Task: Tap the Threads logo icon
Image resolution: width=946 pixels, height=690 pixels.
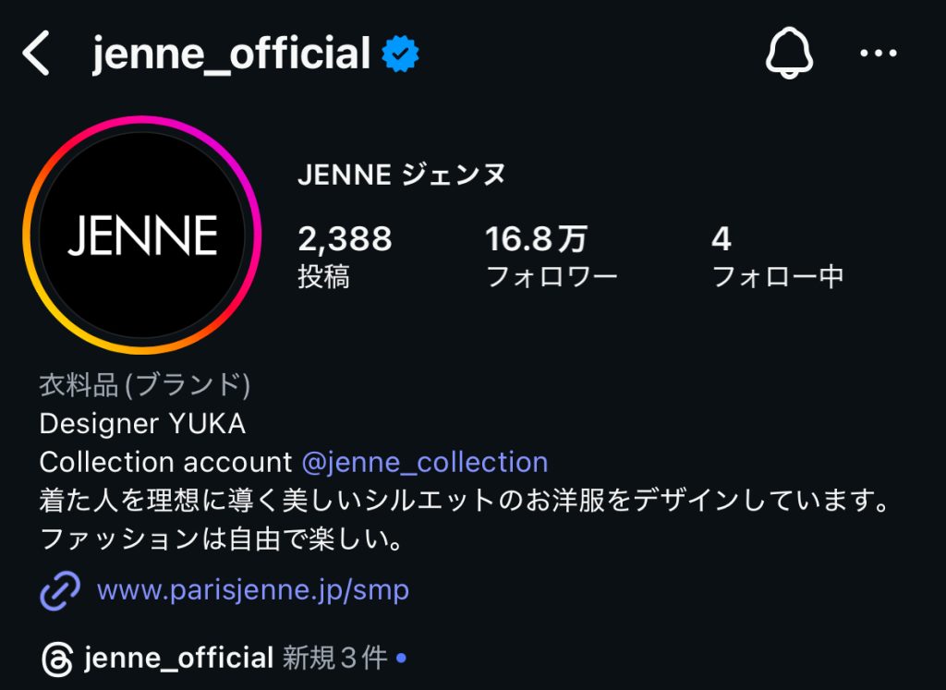Action: click(x=57, y=659)
